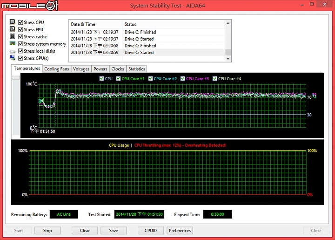Minimize the AIDA64 window
Screen dimensions: 335x240
302,5
